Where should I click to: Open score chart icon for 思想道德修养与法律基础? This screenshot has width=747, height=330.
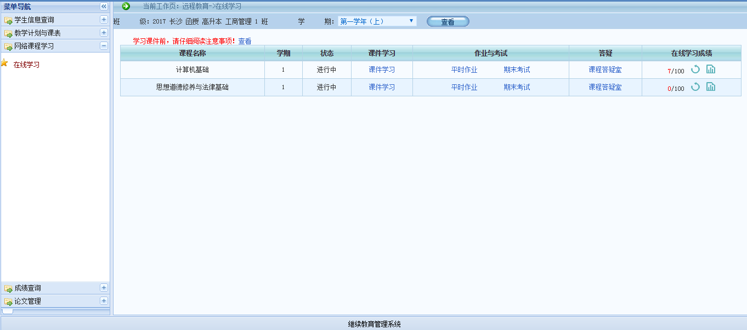(x=710, y=87)
